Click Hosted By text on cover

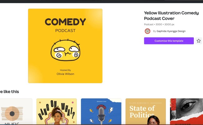(x=65, y=70)
